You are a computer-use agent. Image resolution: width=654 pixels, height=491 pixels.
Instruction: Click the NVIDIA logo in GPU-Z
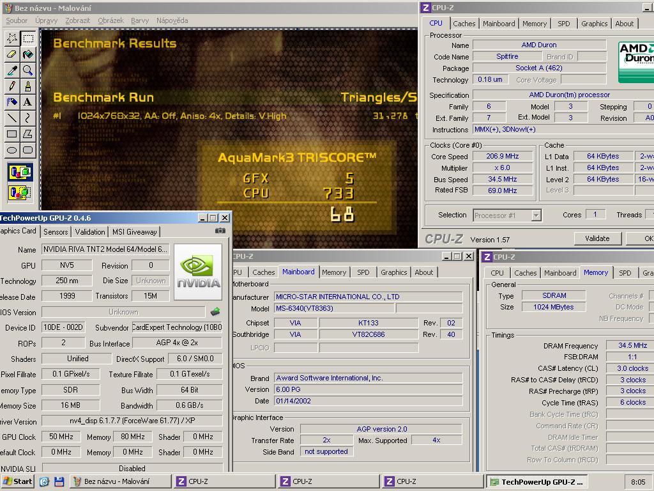(198, 272)
